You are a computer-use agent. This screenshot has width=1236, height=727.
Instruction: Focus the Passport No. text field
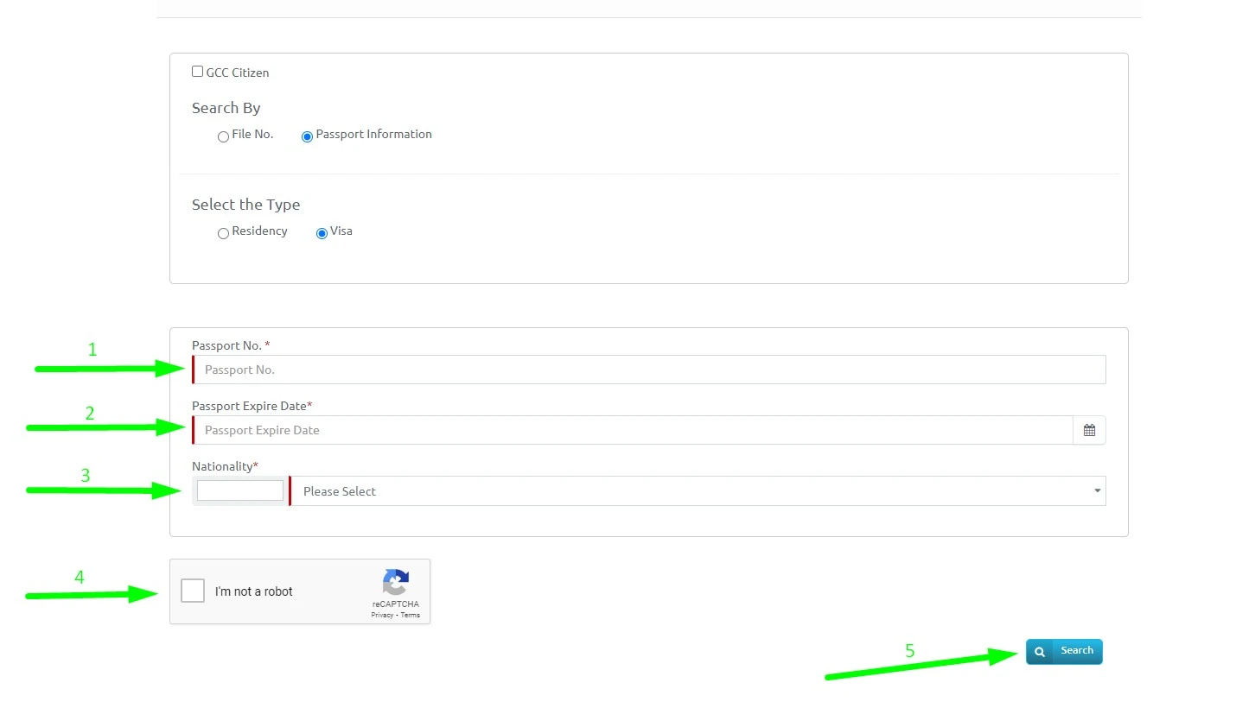(648, 370)
